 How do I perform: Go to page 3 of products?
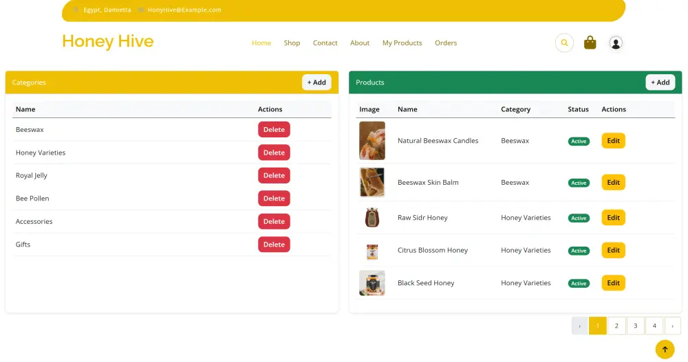tap(635, 326)
